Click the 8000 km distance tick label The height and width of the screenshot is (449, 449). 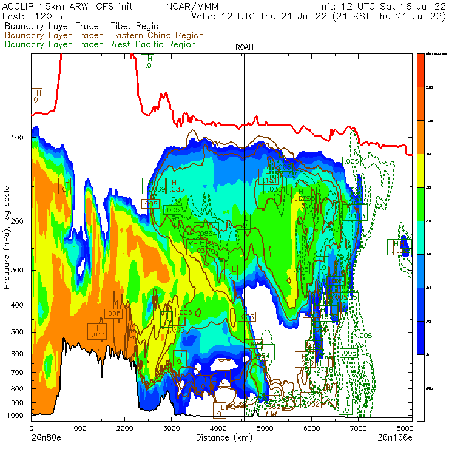(x=405, y=428)
